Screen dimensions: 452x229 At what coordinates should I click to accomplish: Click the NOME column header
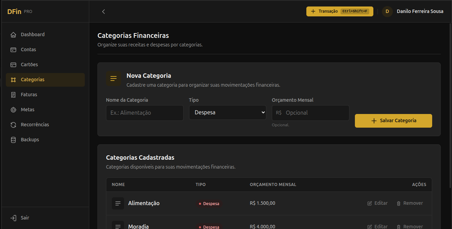[x=118, y=185]
